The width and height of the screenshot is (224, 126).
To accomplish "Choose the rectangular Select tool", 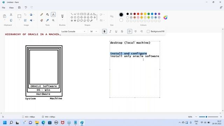I will (19, 16).
